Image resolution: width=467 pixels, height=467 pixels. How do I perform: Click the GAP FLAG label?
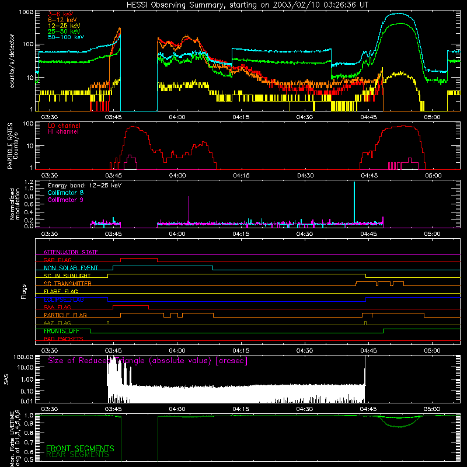[x=57, y=260]
